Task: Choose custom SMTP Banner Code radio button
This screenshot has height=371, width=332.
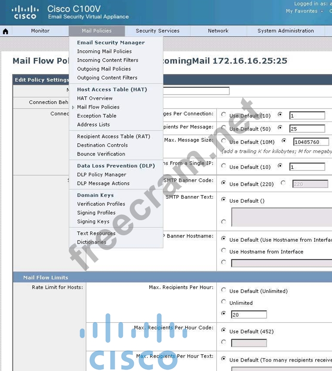Action: (x=283, y=183)
